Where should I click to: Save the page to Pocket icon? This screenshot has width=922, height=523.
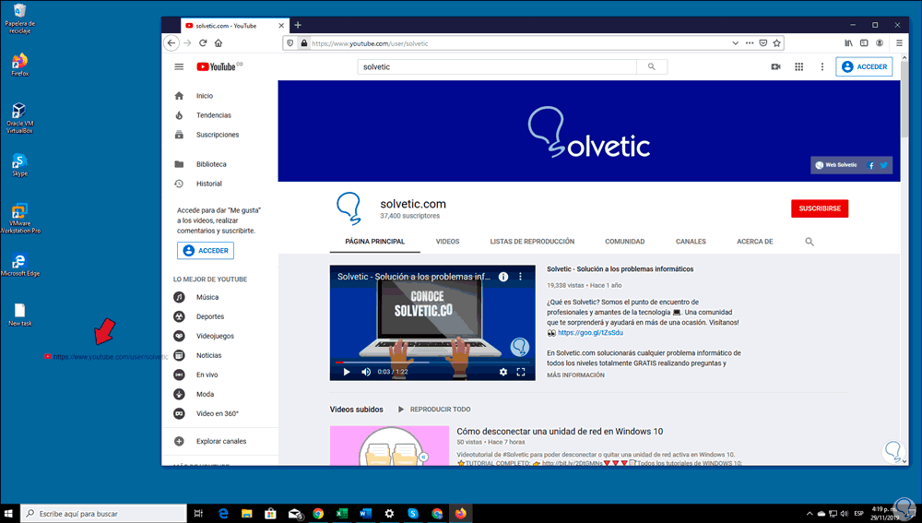[763, 43]
